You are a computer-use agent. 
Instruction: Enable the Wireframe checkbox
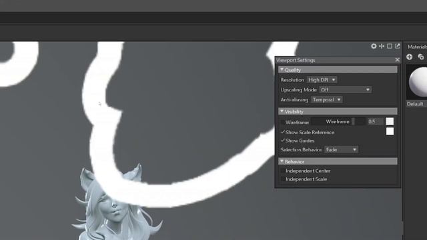283,122
